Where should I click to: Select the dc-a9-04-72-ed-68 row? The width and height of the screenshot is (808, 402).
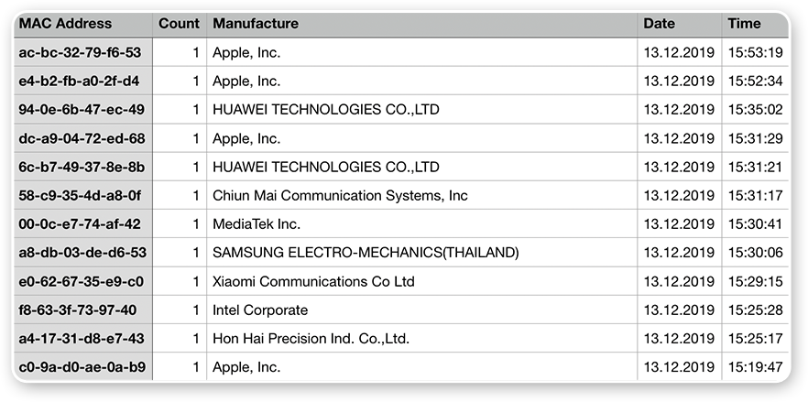(81, 138)
